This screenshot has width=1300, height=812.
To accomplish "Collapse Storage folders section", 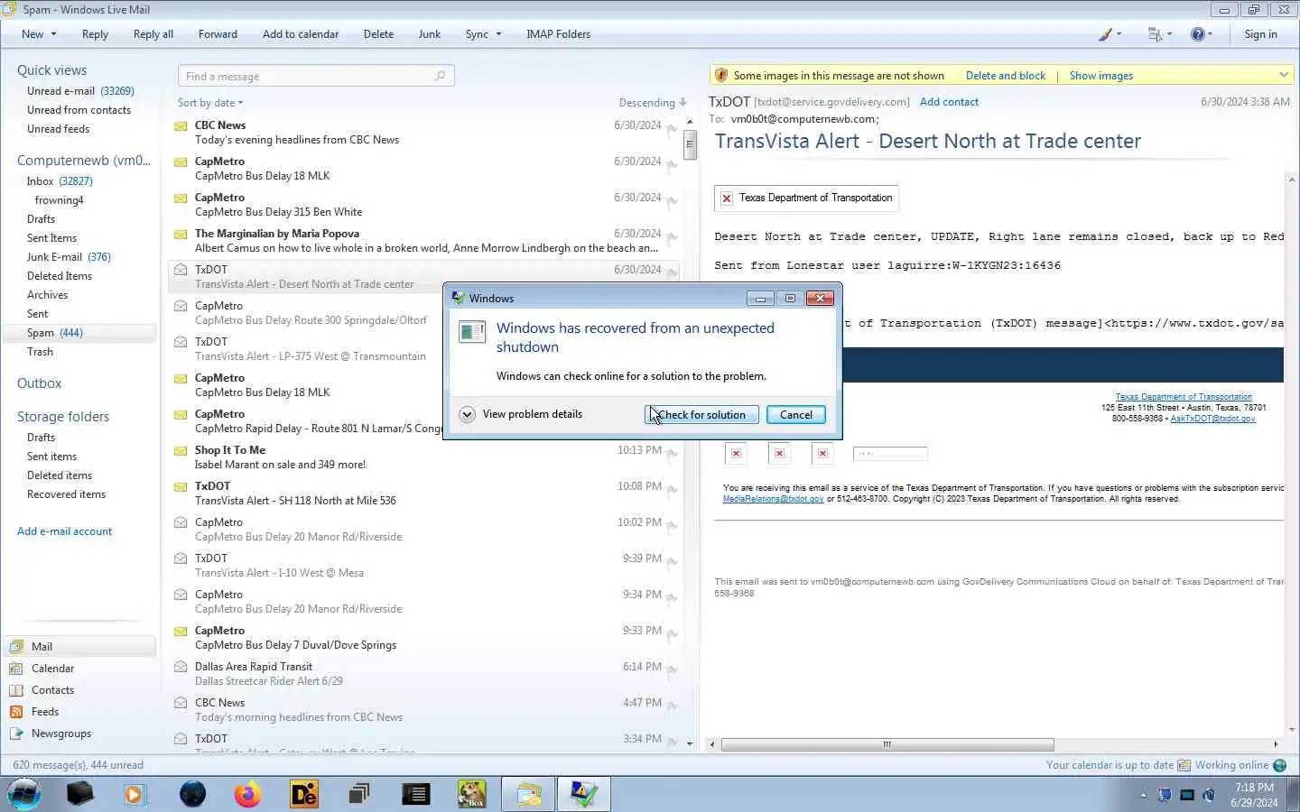I will coord(63,417).
